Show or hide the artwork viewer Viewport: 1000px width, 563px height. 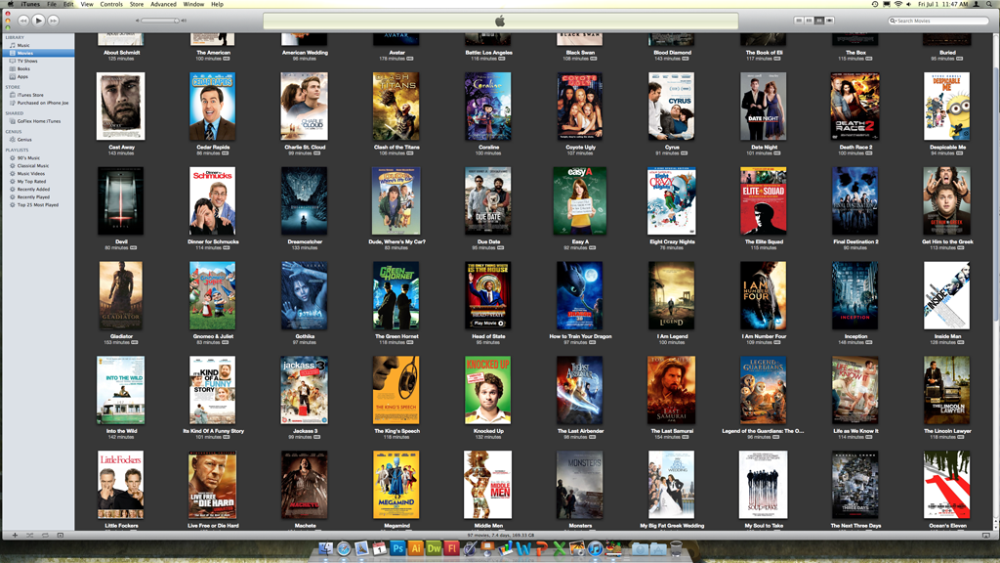tap(61, 535)
